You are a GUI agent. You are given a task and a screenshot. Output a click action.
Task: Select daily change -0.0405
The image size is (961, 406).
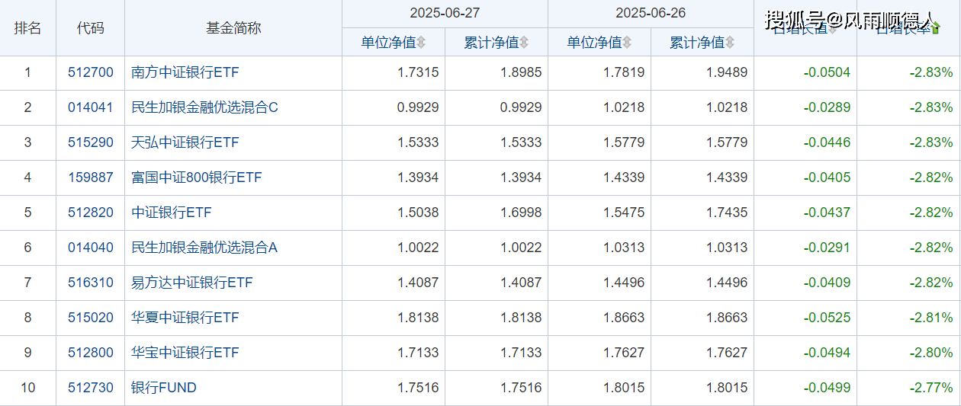click(x=827, y=178)
